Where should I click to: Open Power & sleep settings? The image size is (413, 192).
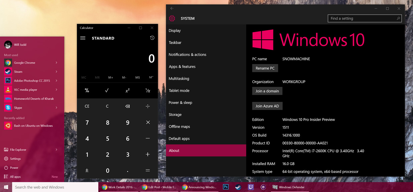coord(206,102)
